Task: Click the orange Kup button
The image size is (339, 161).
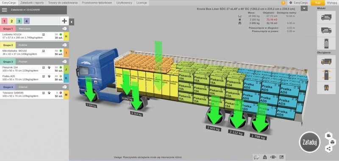Action: 317,3
